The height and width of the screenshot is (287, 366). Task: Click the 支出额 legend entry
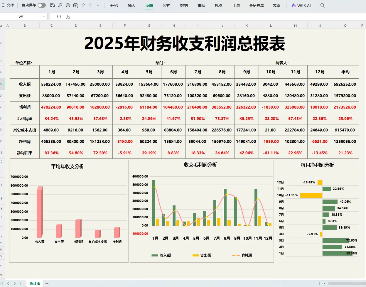coord(202,255)
